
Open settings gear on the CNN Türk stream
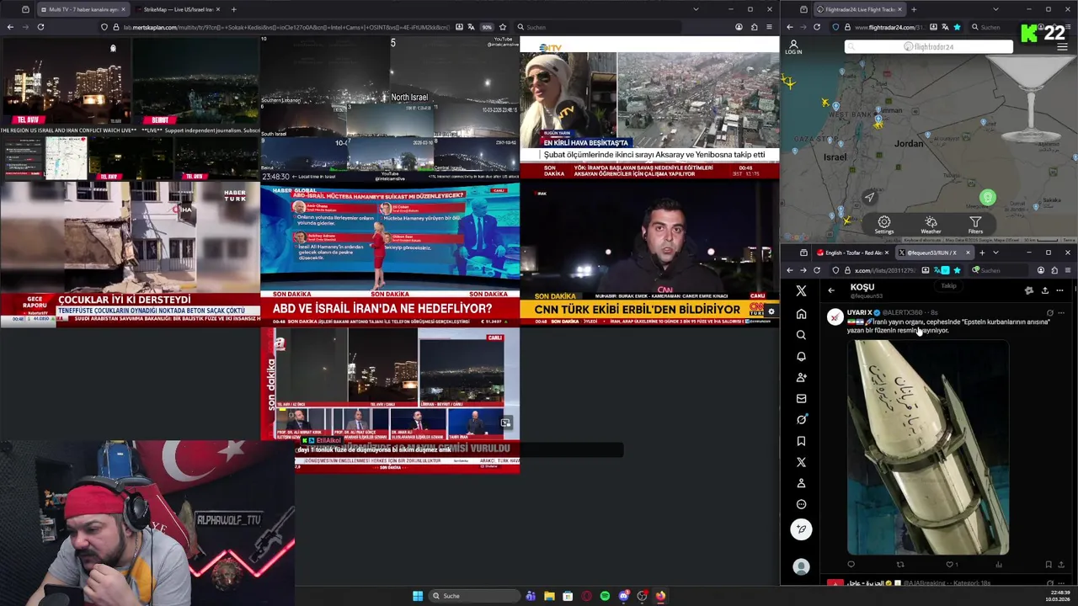(771, 311)
